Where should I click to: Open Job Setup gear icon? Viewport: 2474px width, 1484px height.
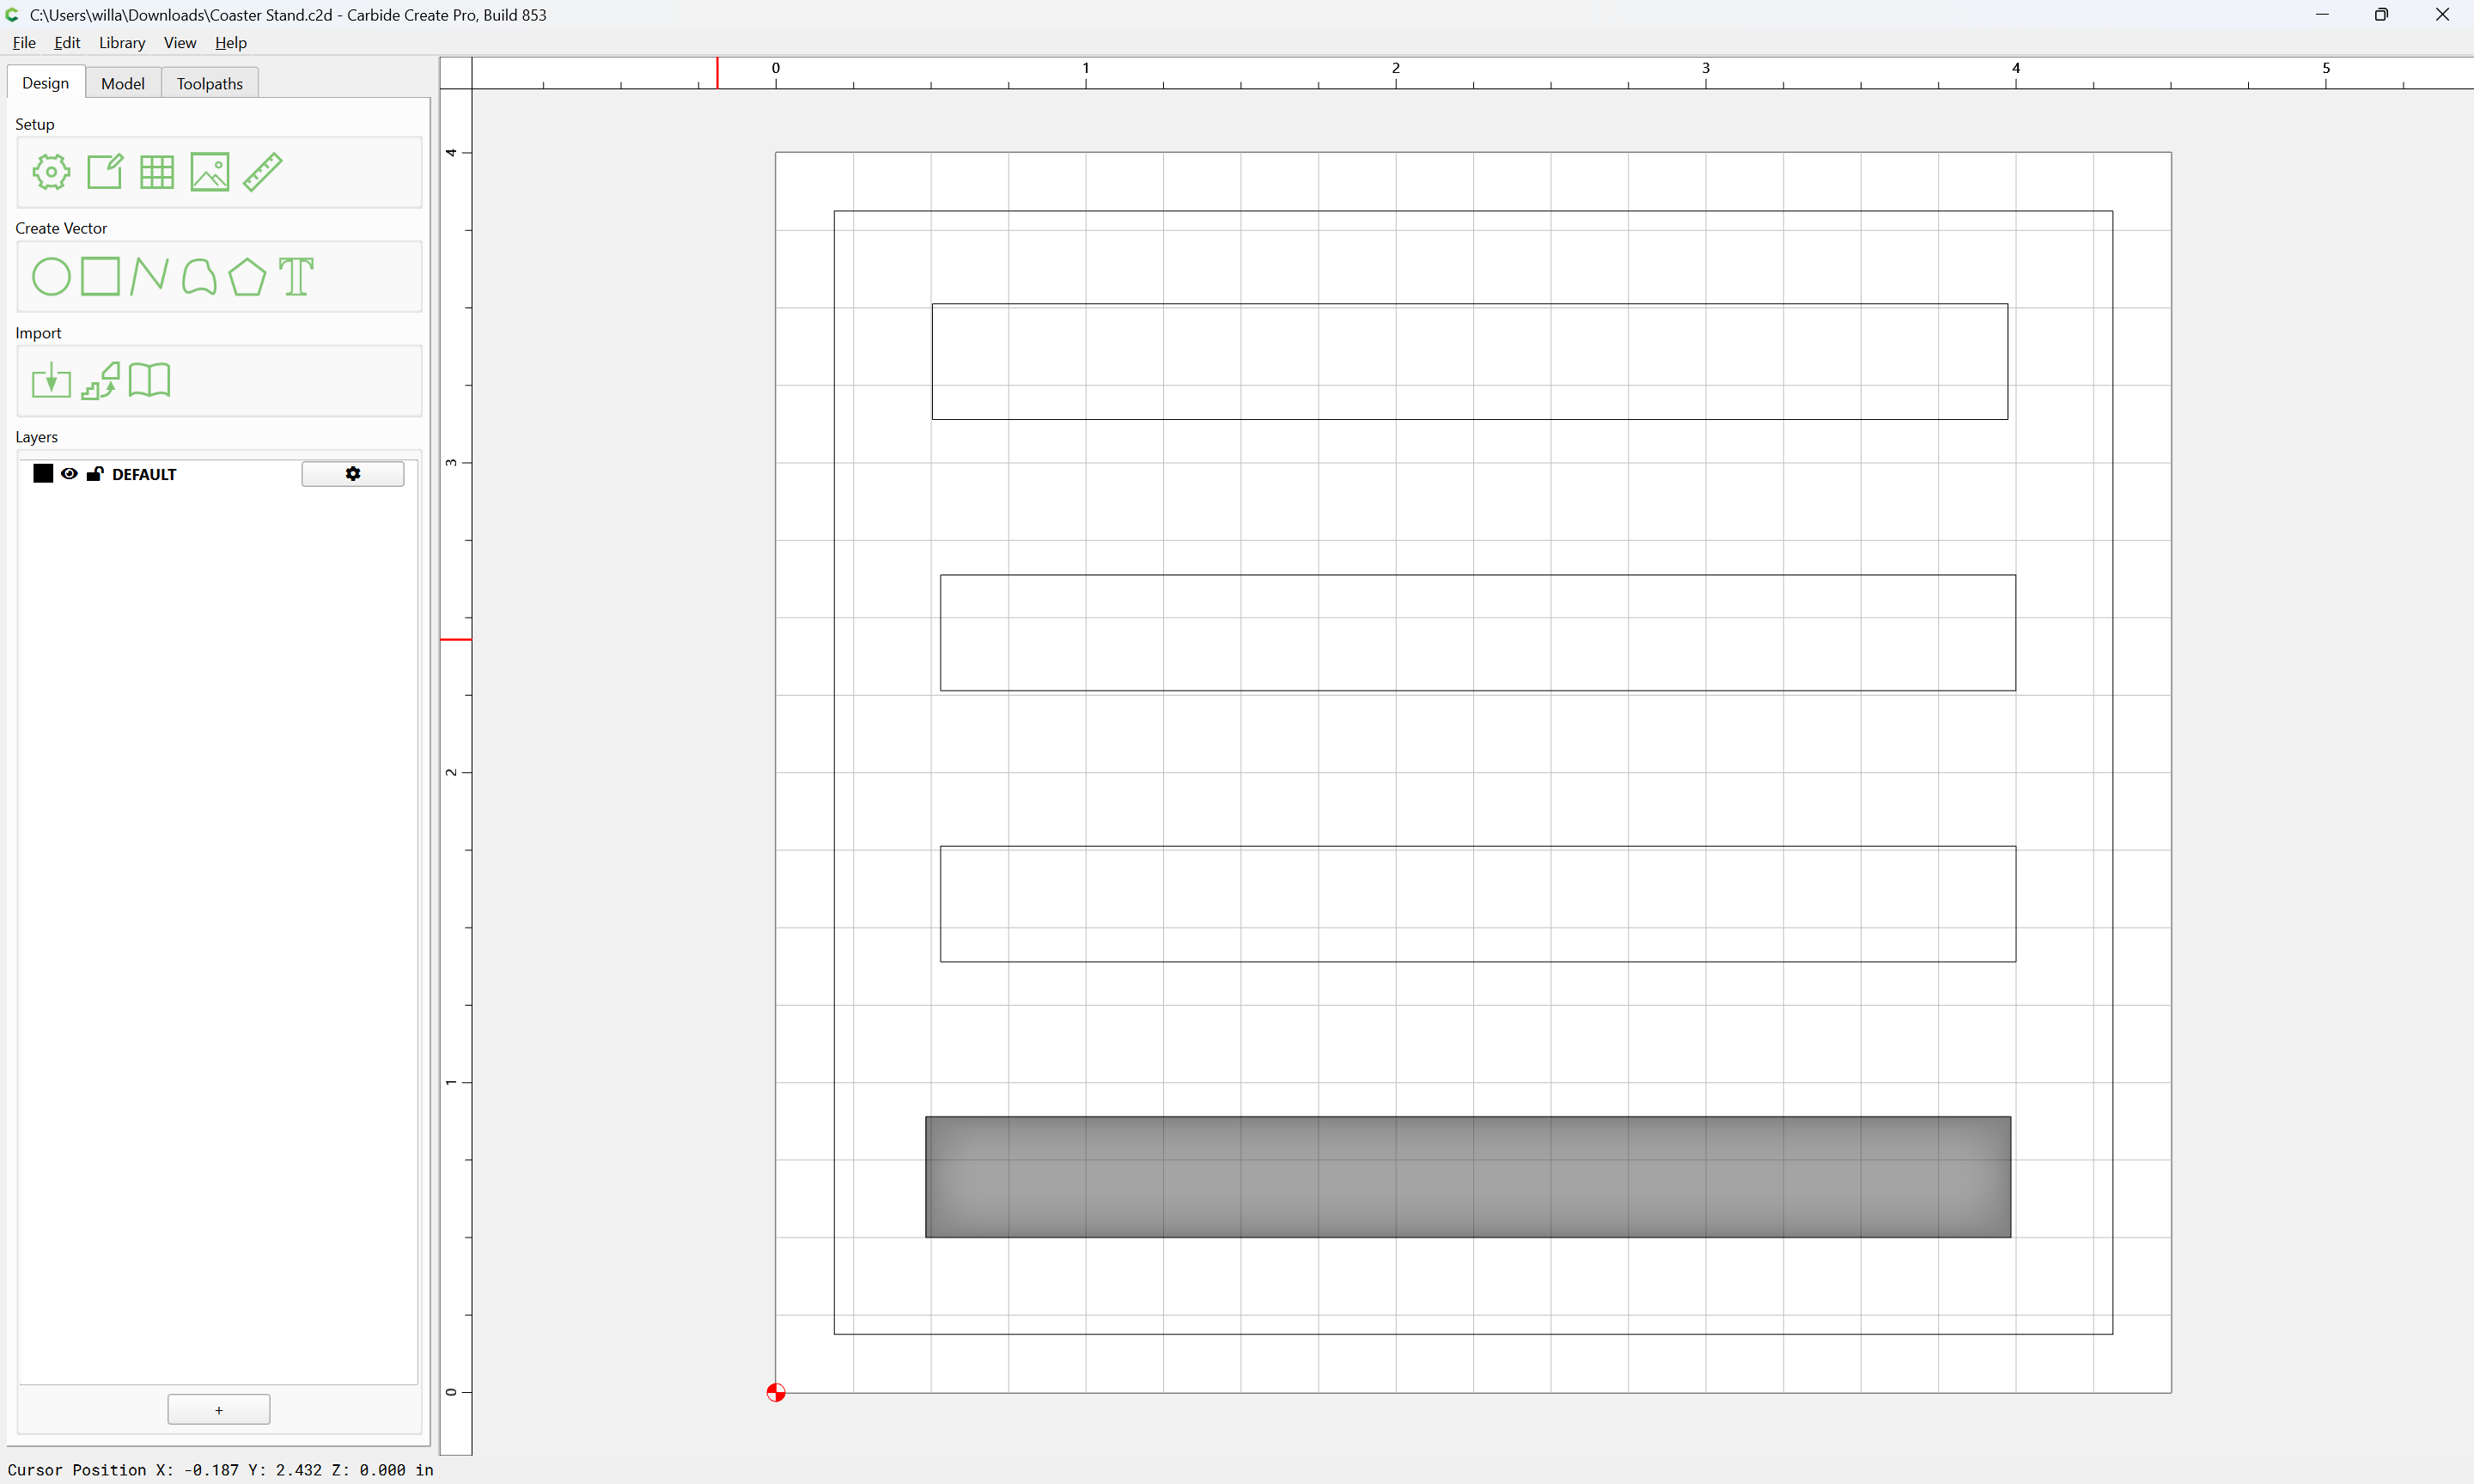(51, 172)
